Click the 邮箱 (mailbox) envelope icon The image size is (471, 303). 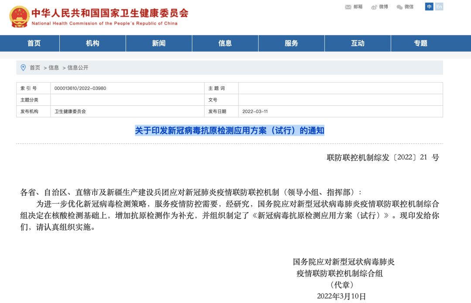click(348, 7)
